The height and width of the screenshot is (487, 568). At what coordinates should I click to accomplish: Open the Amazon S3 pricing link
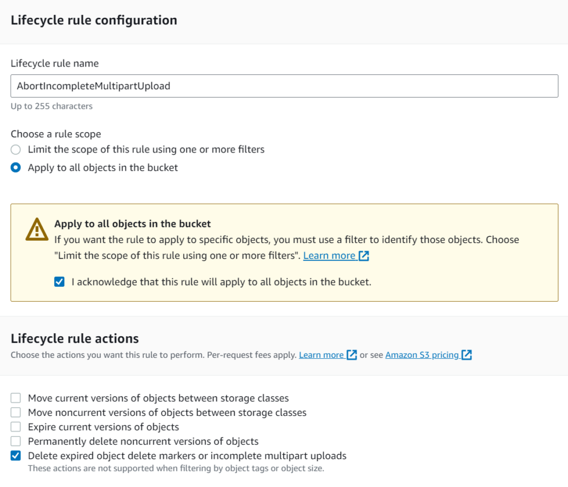(x=422, y=355)
